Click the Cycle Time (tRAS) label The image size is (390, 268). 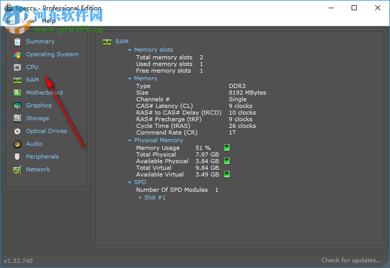(163, 126)
